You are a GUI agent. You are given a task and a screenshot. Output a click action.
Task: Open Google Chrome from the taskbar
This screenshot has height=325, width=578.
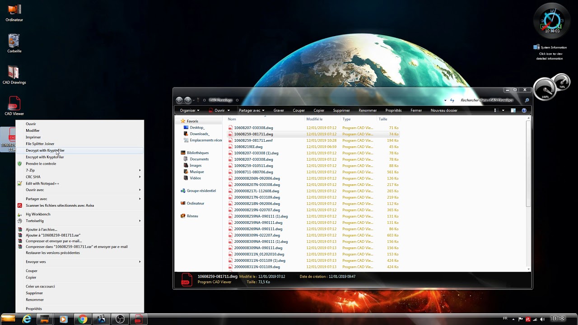coord(82,319)
